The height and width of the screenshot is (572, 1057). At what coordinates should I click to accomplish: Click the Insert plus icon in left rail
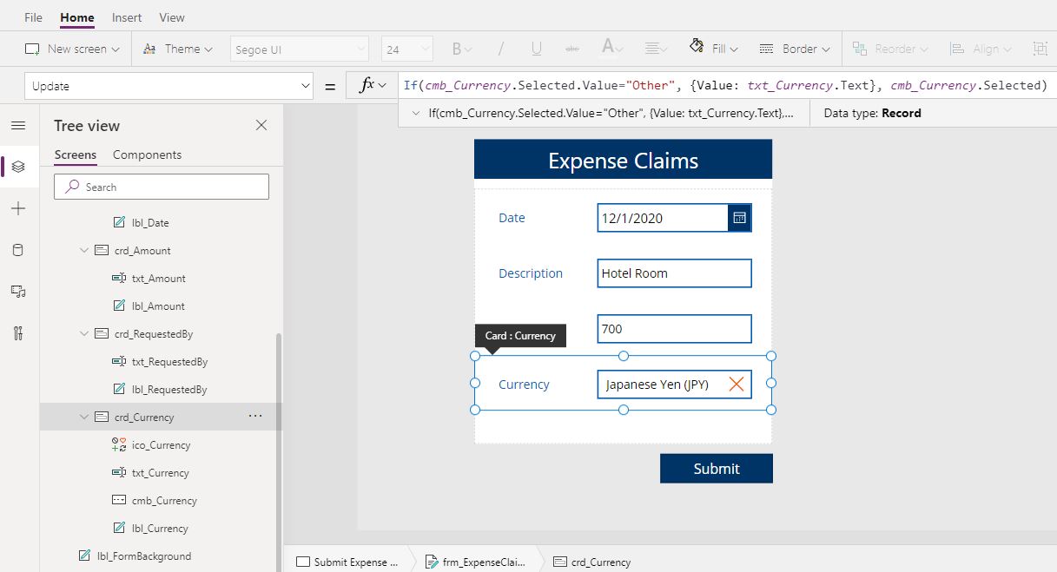pyautogui.click(x=18, y=208)
